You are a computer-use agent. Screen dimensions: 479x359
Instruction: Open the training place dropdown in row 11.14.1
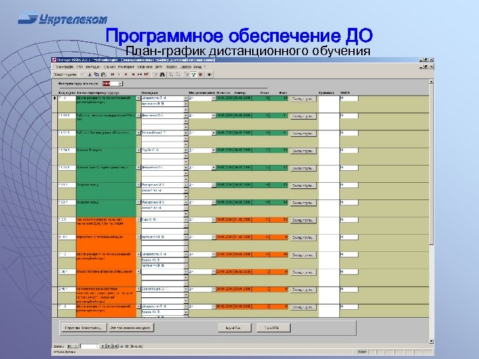pos(214,116)
